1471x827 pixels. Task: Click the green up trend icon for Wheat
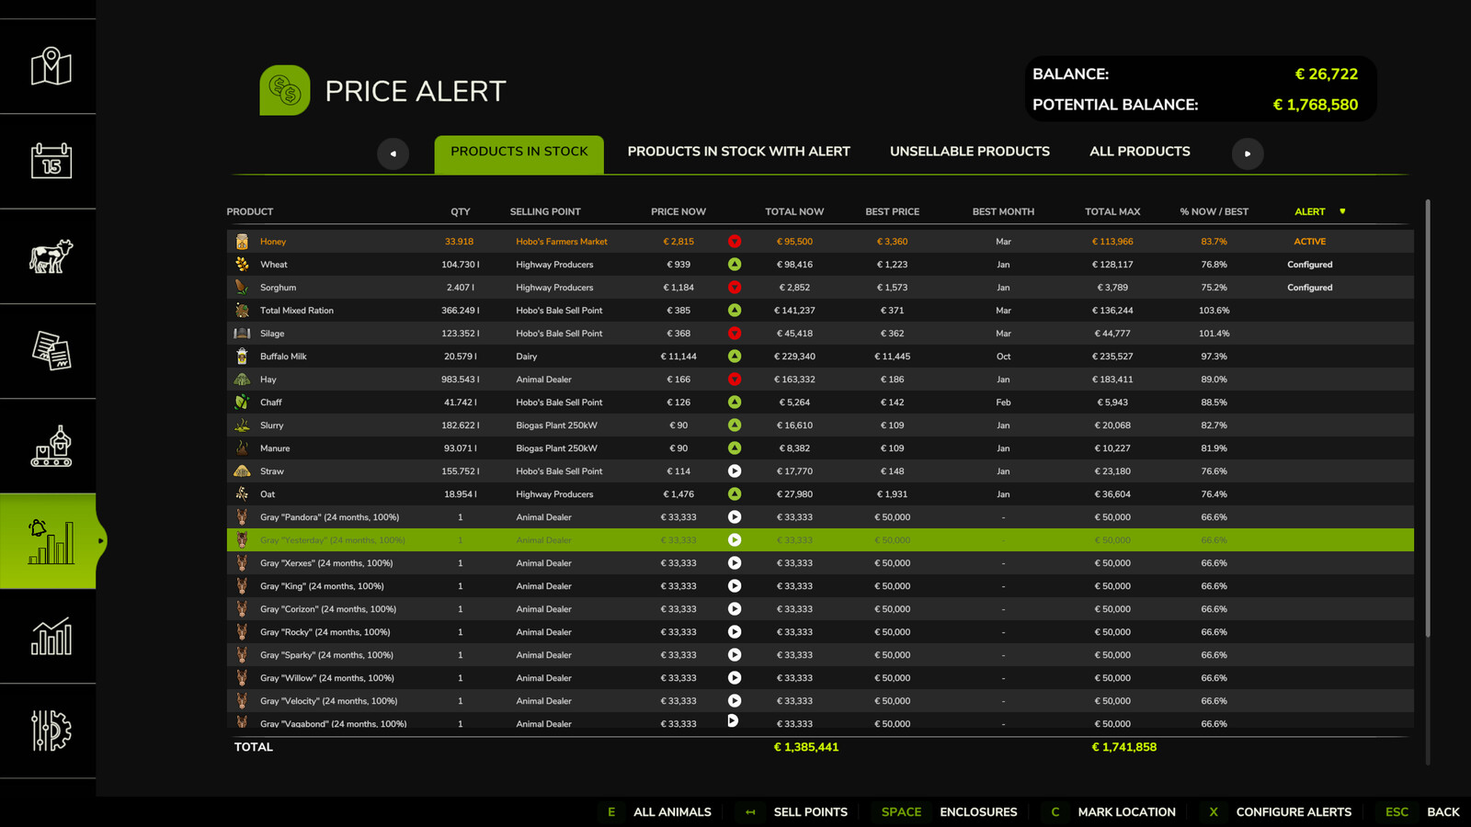point(735,265)
